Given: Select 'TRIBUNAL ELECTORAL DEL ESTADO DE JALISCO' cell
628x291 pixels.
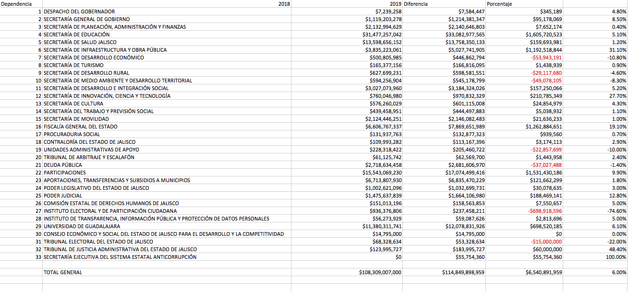Looking at the screenshot, I should click(167, 242).
